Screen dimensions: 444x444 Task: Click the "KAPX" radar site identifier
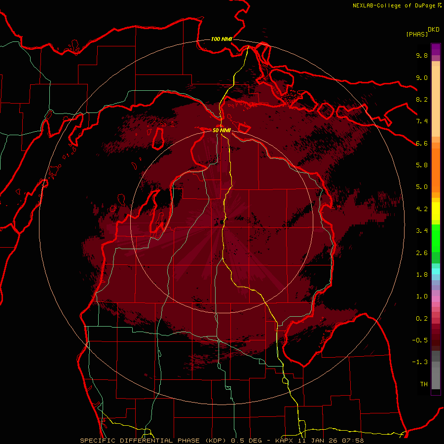click(285, 441)
